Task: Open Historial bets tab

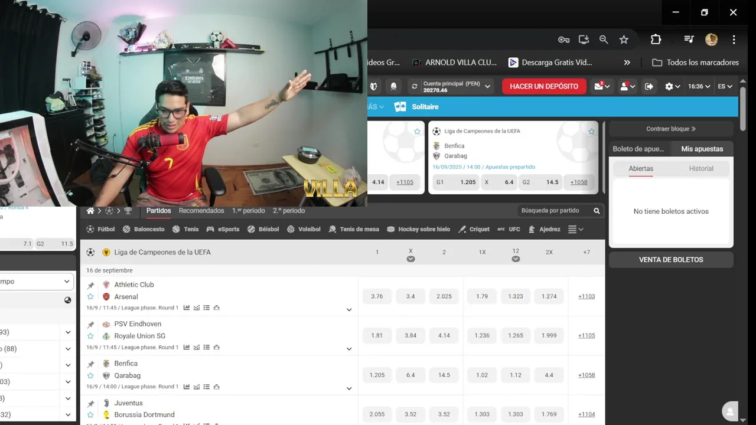Action: 701,169
